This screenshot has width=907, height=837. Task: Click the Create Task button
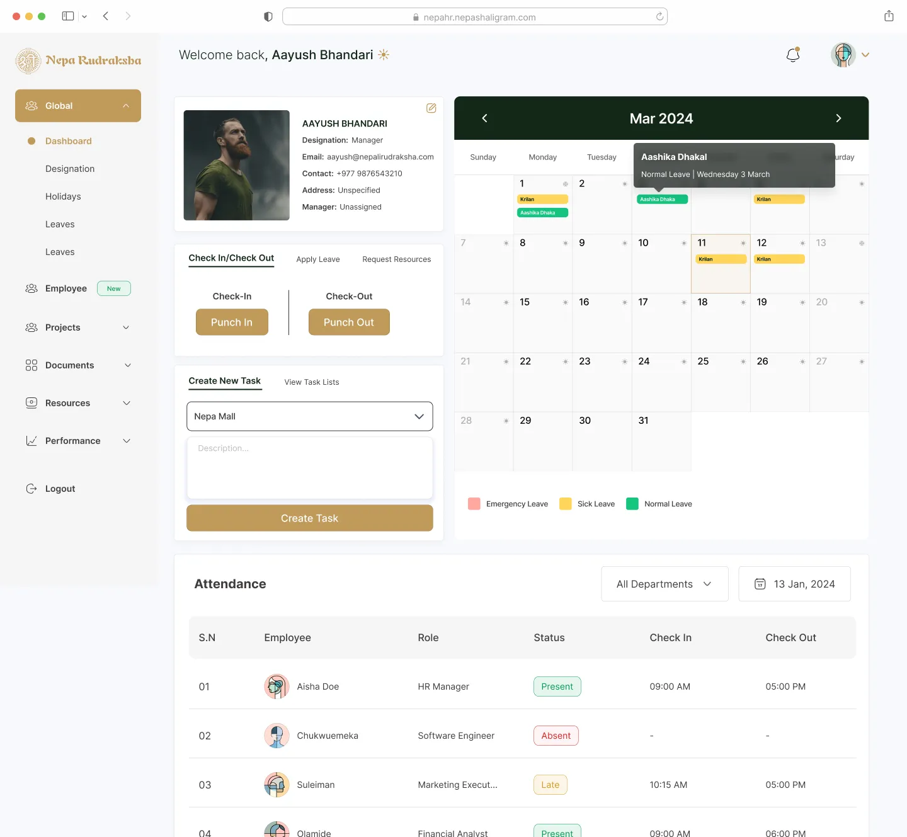pyautogui.click(x=309, y=518)
